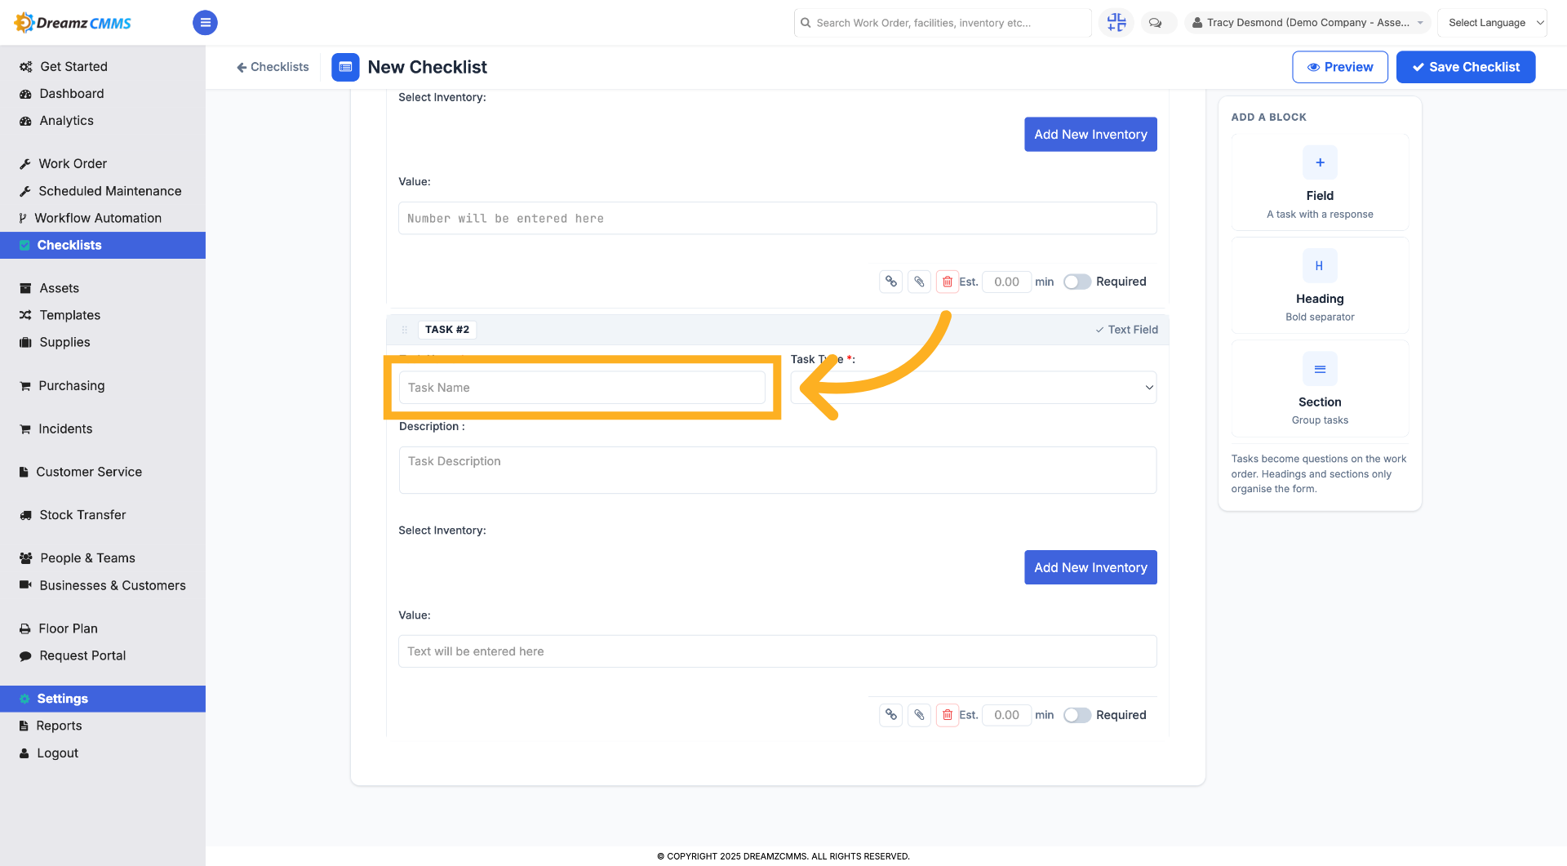Toggle Required switch above Task #2
This screenshot has width=1567, height=866.
[1076, 282]
